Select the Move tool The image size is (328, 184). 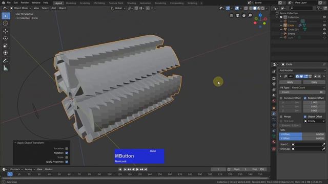(6, 31)
